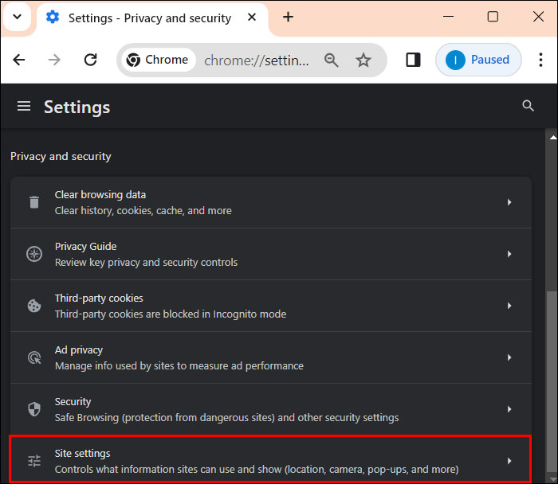Reload the current page
558x484 pixels.
[x=90, y=60]
